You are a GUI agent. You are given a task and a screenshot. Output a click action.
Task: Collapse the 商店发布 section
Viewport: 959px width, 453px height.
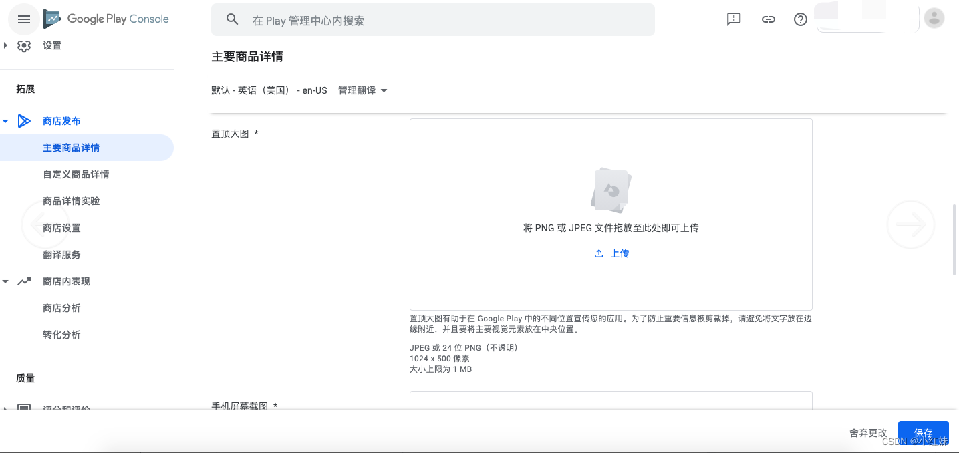point(5,120)
